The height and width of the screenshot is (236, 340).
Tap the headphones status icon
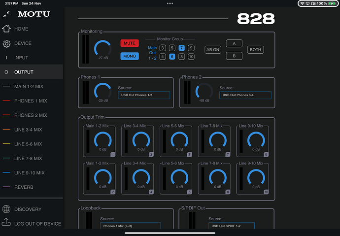[313, 3]
